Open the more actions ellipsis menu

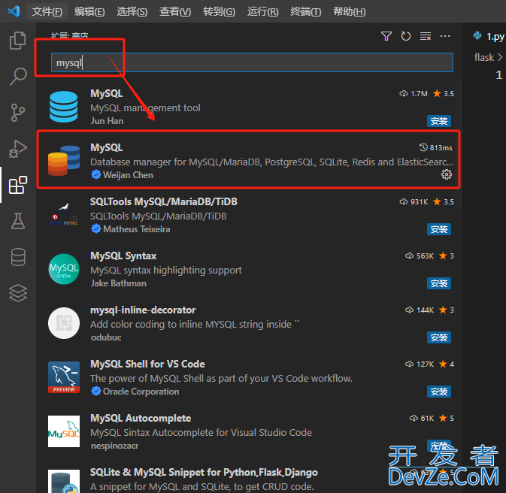point(445,36)
